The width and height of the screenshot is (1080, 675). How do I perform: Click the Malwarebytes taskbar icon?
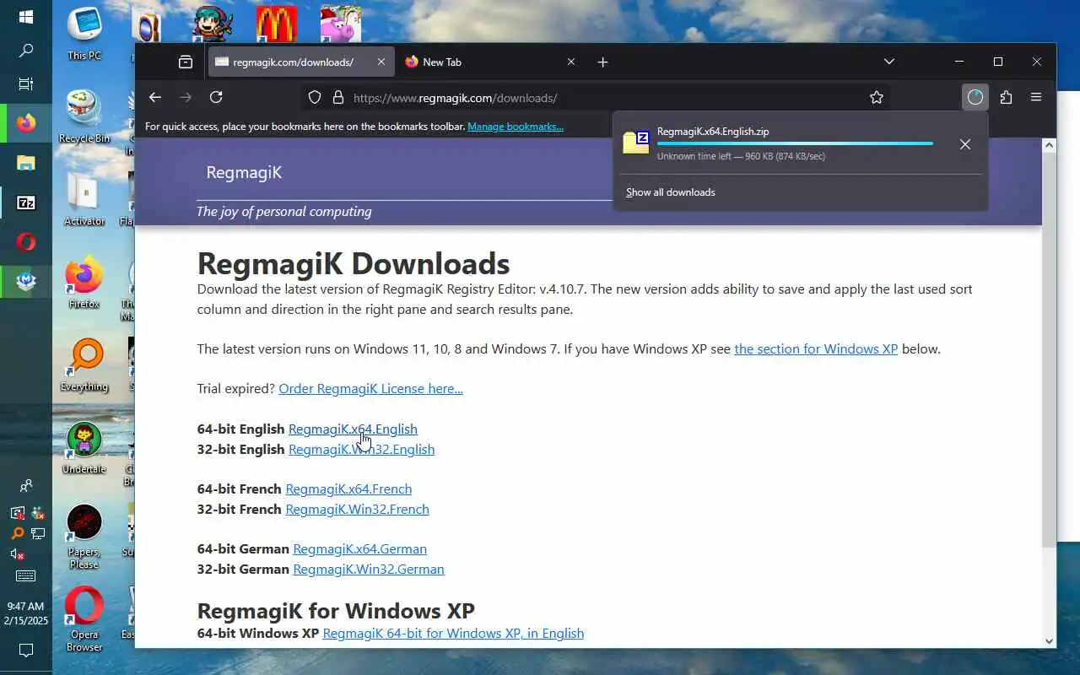point(26,282)
